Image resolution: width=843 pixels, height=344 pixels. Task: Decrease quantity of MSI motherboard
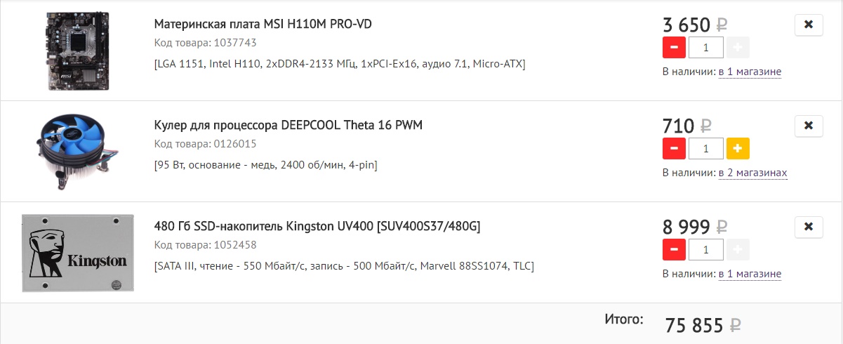pyautogui.click(x=674, y=48)
